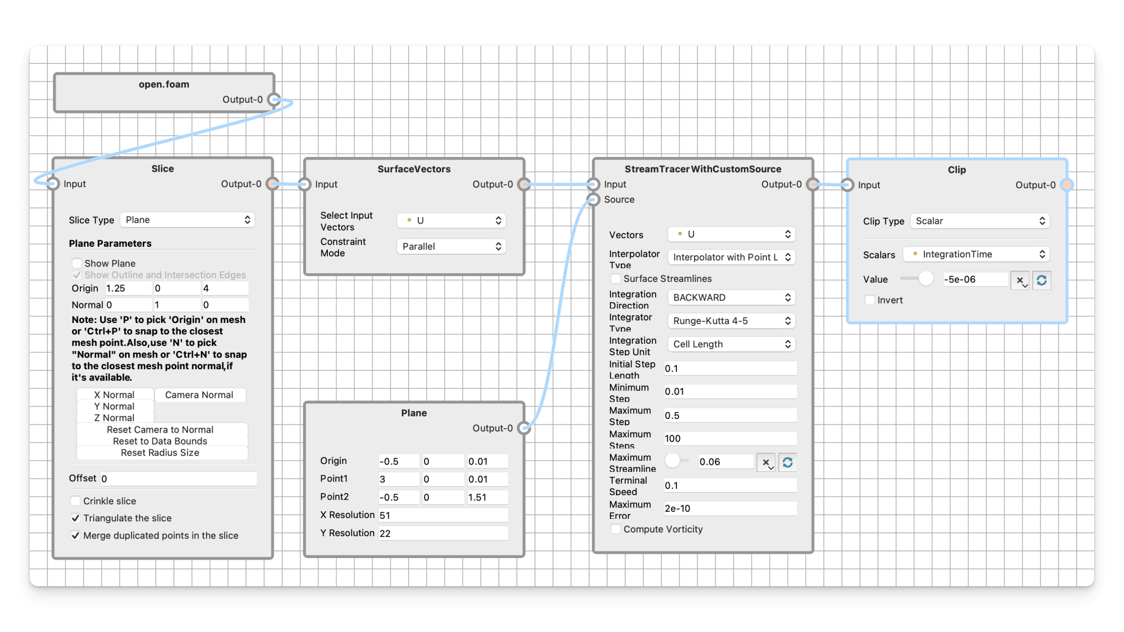
Task: Check the Invert option in Clip
Action: click(x=870, y=300)
